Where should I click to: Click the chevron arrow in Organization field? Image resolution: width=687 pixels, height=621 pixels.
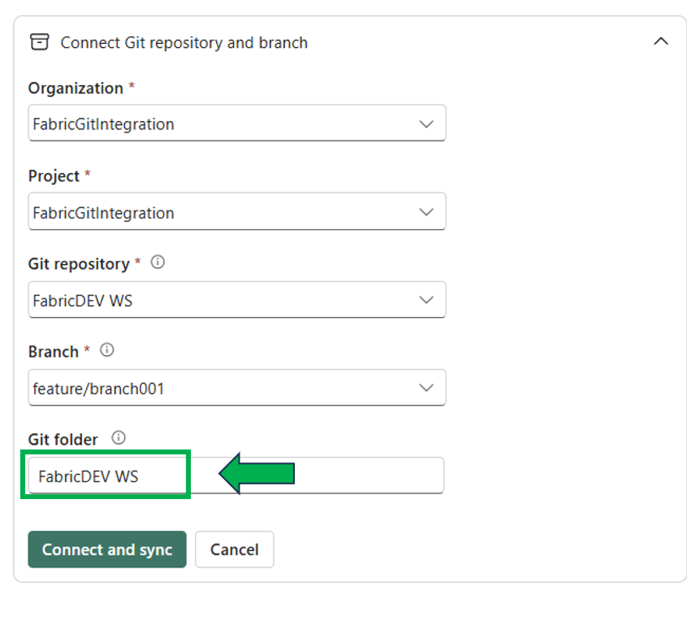coord(426,124)
